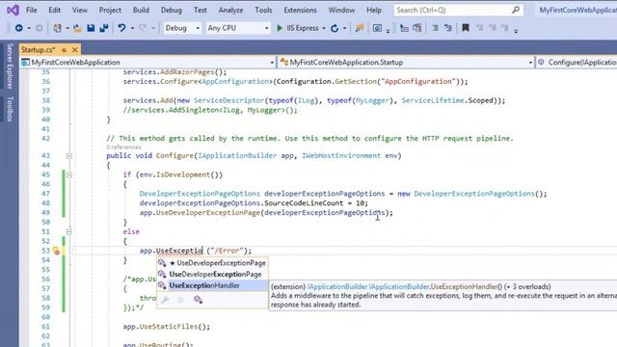The height and width of the screenshot is (347, 617).
Task: Select the UseExceptionHandler suggestion
Action: [x=212, y=285]
